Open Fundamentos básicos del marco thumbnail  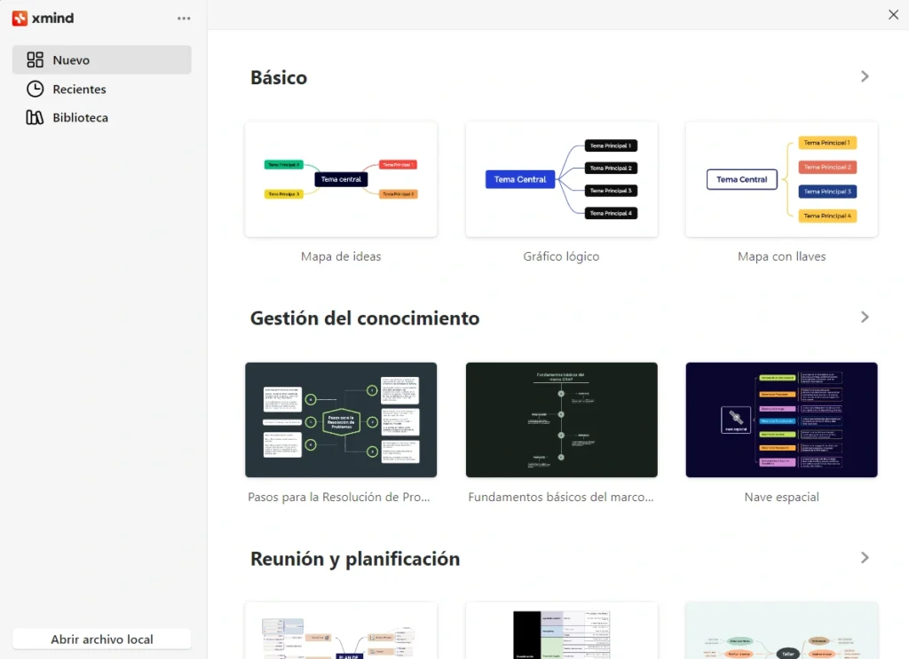pyautogui.click(x=561, y=420)
